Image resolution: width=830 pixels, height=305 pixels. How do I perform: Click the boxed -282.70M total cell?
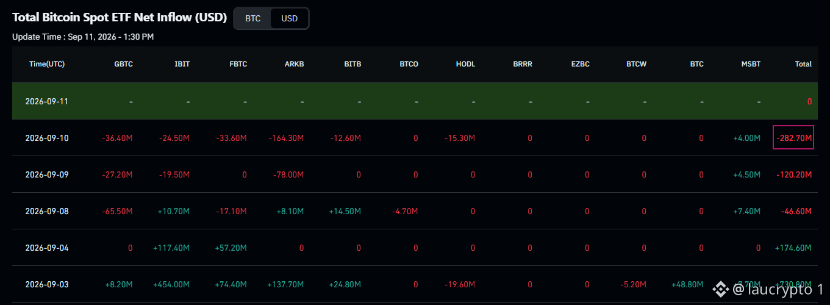[x=793, y=138]
